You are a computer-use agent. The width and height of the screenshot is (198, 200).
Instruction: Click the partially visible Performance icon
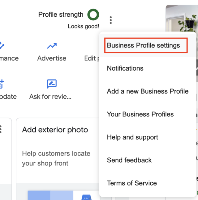click(x=2, y=46)
